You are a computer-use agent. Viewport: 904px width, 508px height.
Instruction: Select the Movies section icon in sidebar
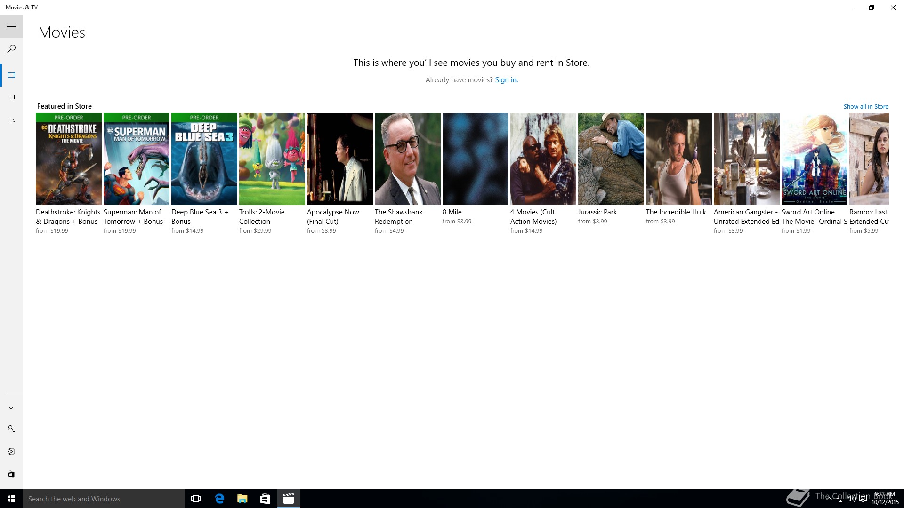click(x=11, y=75)
